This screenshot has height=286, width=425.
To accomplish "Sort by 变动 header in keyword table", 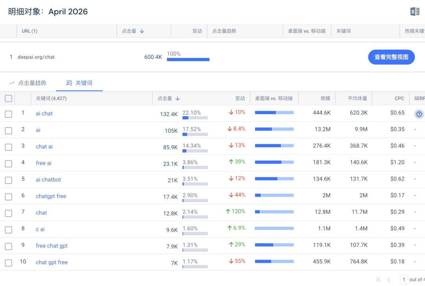I will (x=240, y=98).
